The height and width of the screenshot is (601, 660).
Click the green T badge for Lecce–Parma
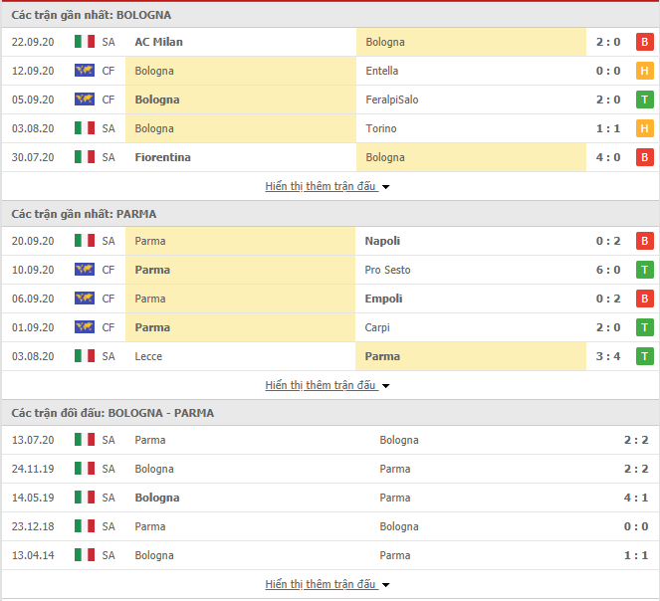click(644, 356)
